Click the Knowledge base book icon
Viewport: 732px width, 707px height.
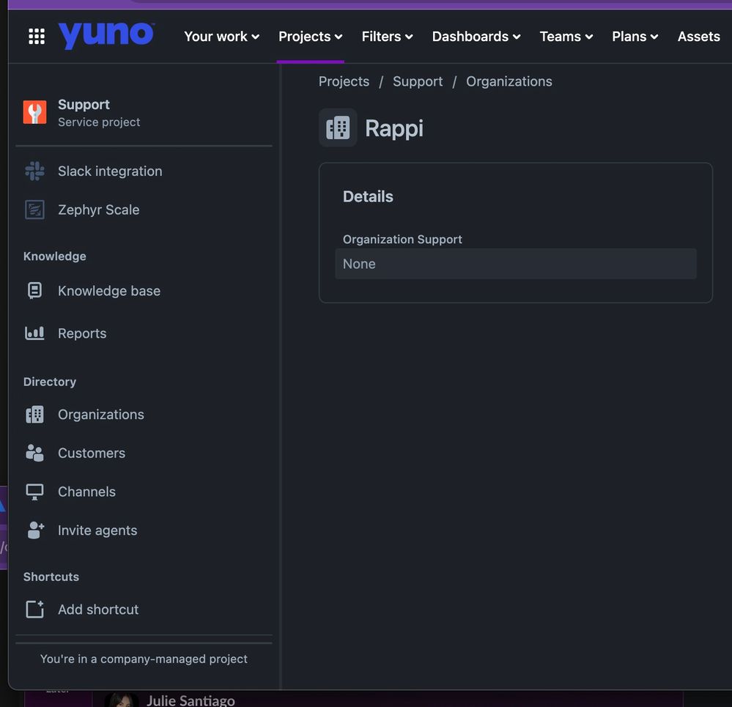(34, 291)
